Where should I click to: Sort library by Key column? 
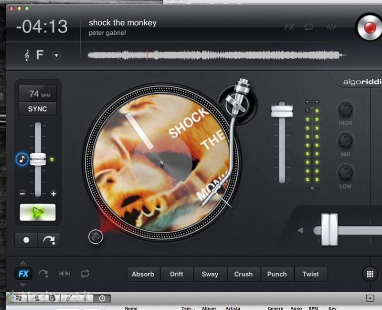pyautogui.click(x=332, y=308)
